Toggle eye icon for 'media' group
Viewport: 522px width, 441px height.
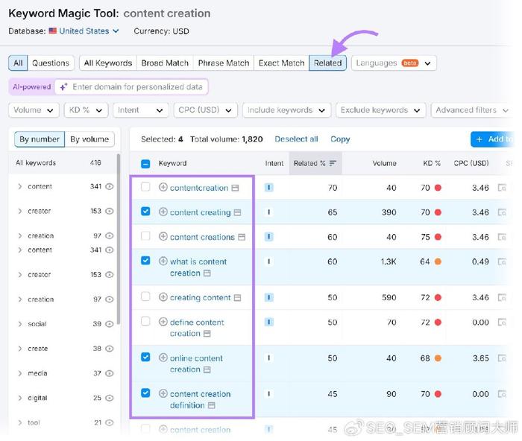click(110, 373)
